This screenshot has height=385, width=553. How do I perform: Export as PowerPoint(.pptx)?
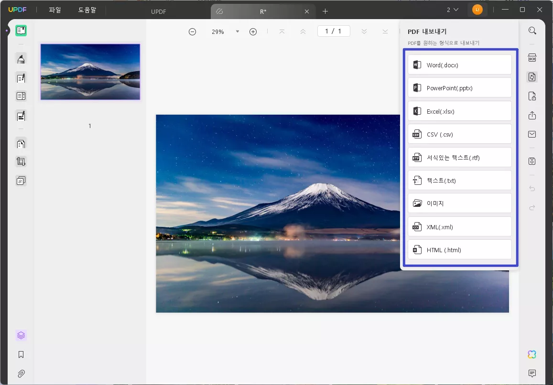point(459,88)
